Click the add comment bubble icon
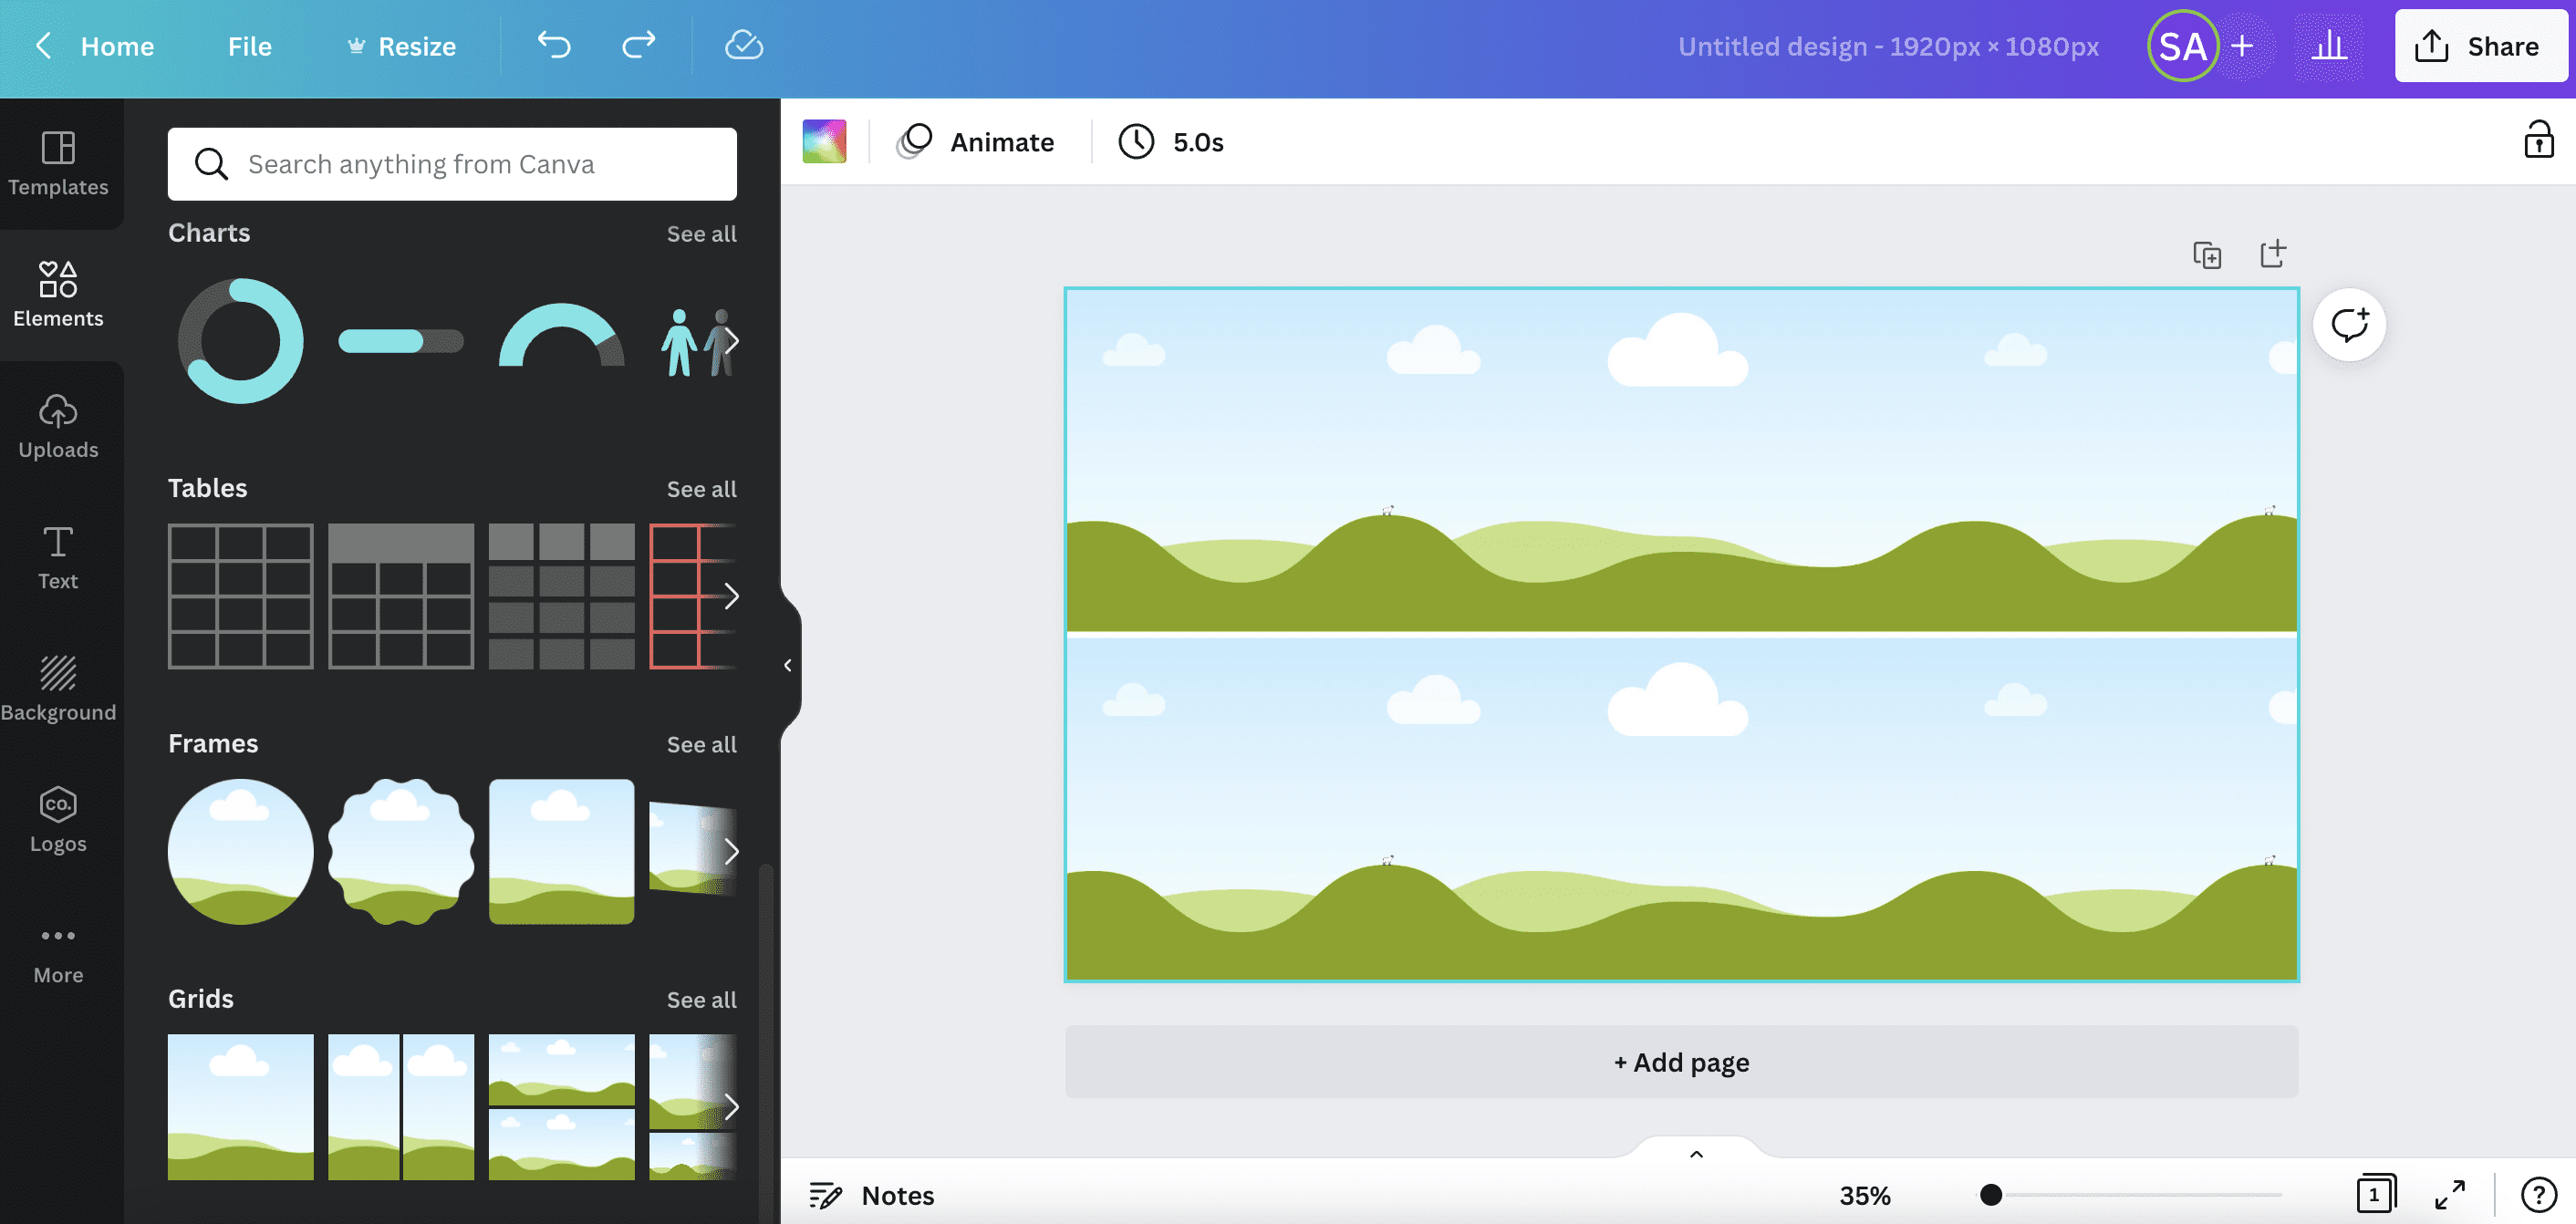Screen dimensions: 2576x1224 [x=2349, y=325]
